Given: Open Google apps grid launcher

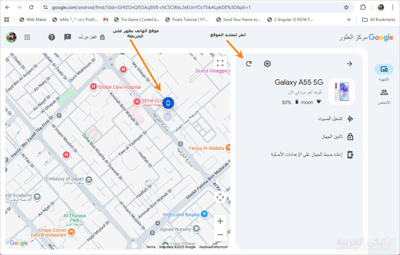Looking at the screenshot, I should click(x=27, y=37).
